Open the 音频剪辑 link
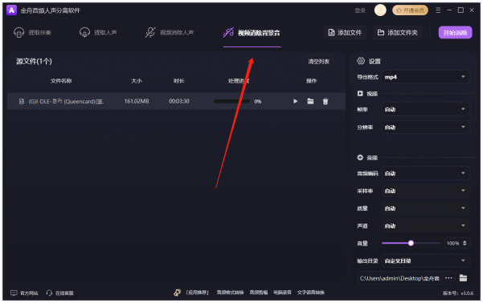 click(x=259, y=293)
